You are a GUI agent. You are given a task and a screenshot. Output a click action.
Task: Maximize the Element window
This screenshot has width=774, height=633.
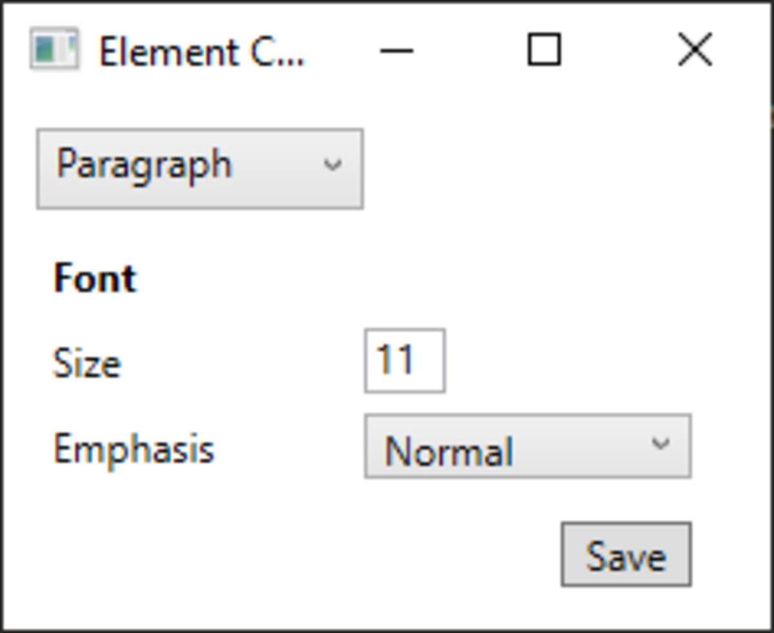[544, 50]
